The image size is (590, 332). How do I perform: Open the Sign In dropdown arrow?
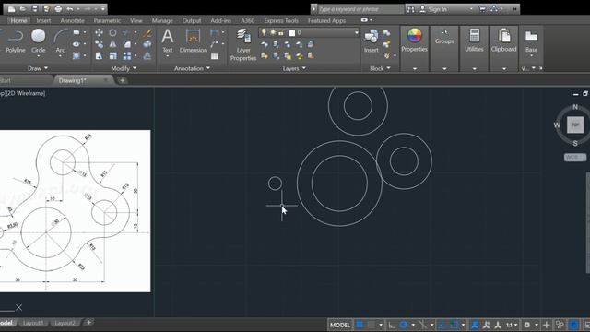[x=471, y=9]
